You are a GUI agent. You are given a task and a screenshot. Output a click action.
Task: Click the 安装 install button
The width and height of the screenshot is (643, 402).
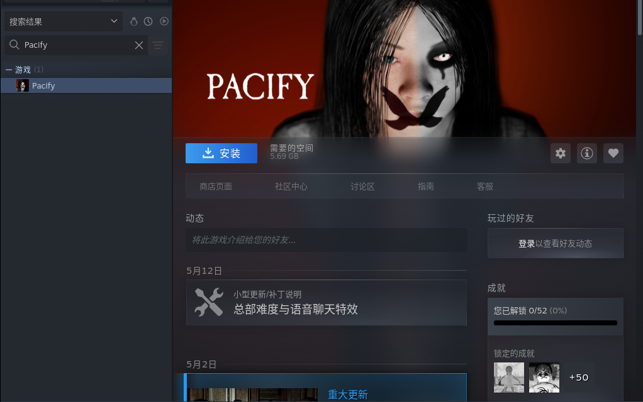point(221,153)
